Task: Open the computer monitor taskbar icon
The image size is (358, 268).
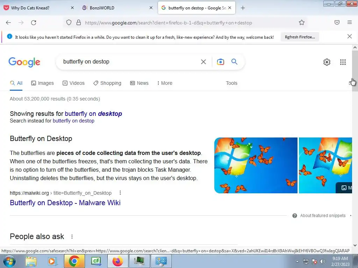Action: tap(139, 261)
